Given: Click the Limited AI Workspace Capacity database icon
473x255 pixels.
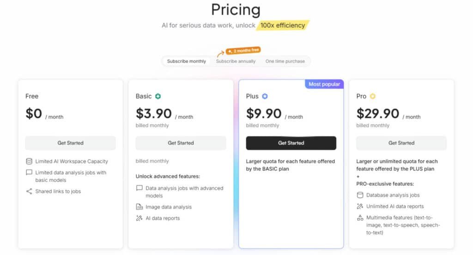Looking at the screenshot, I should click(x=29, y=161).
